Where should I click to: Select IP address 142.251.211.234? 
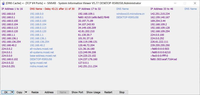(88, 66)
